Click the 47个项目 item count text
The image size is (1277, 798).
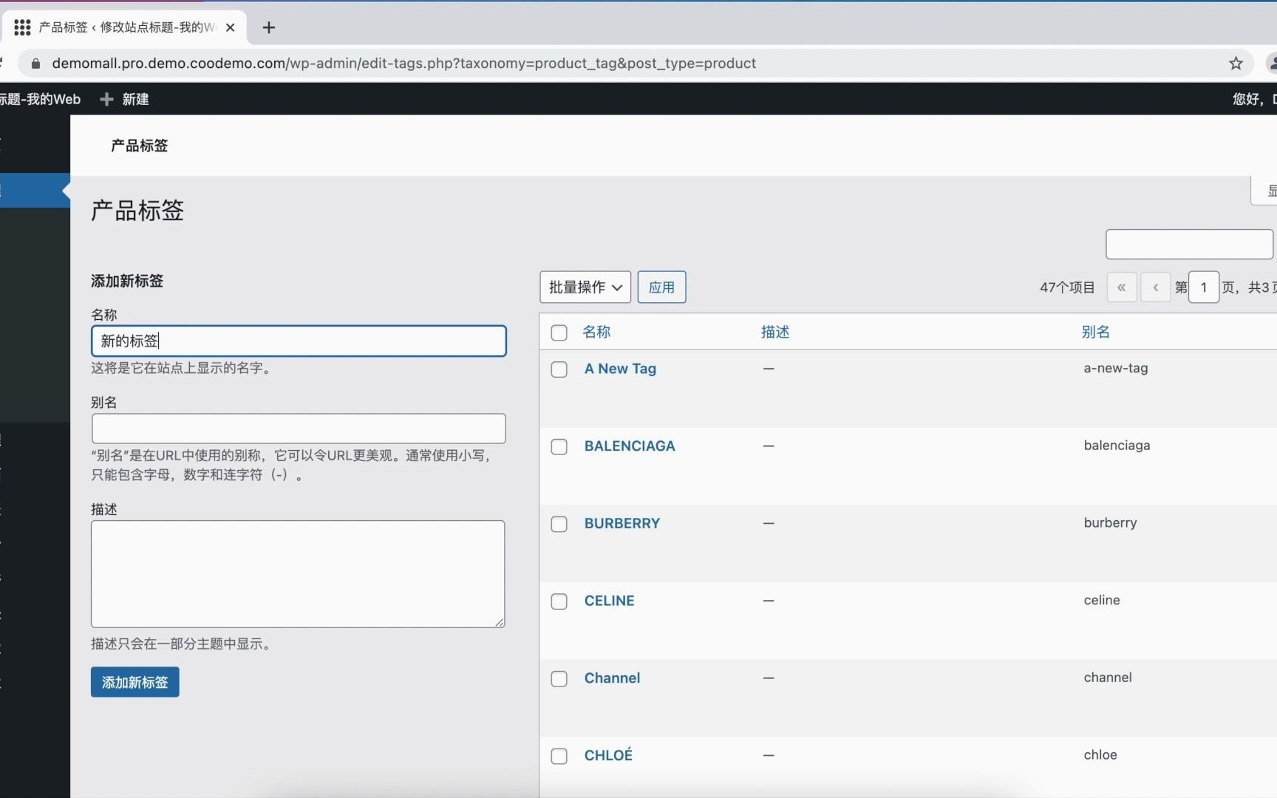pos(1067,287)
